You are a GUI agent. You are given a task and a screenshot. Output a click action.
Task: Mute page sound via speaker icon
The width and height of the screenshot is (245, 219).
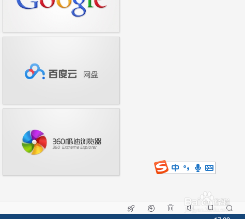190,208
